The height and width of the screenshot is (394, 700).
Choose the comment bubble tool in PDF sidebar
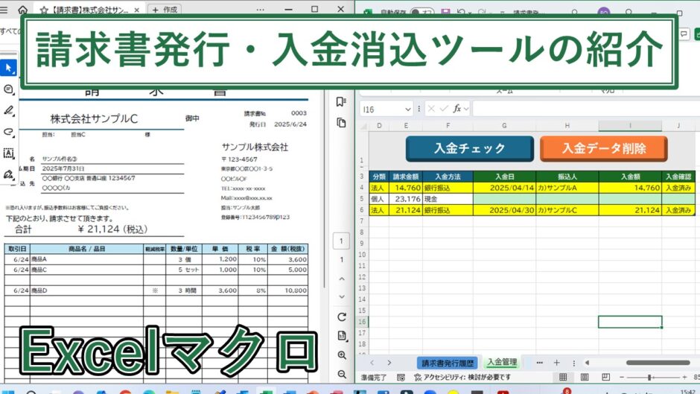point(8,89)
